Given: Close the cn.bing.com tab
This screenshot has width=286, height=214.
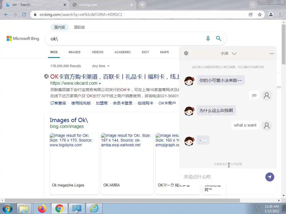Looking at the screenshot, I should [132, 5].
